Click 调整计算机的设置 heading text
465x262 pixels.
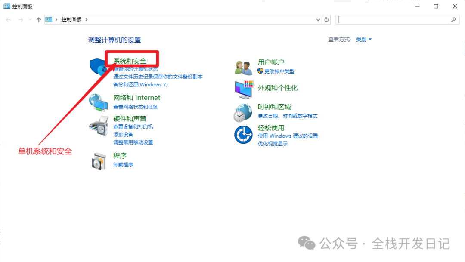(115, 40)
